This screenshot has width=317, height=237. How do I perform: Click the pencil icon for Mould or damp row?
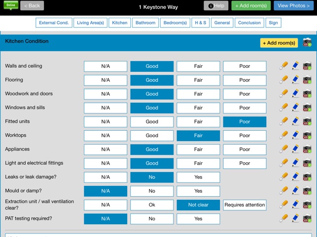(295, 191)
